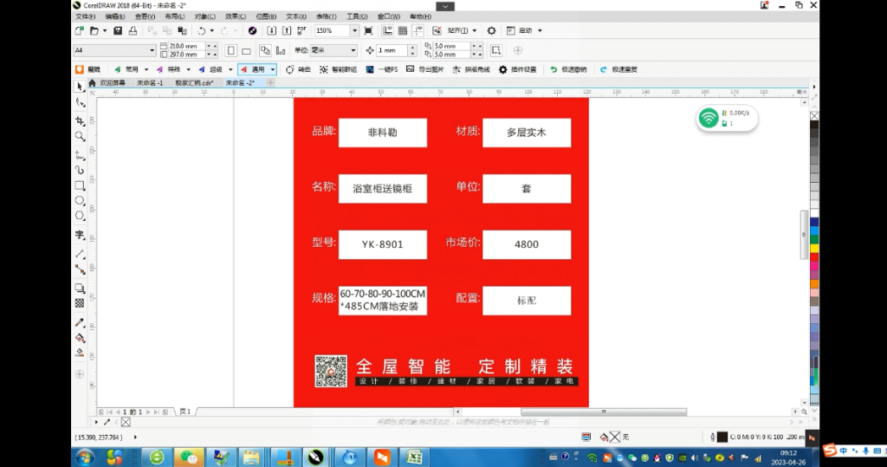Screen dimensions: 887x467
Task: Select the Artistic Media tool
Action: [x=80, y=170]
